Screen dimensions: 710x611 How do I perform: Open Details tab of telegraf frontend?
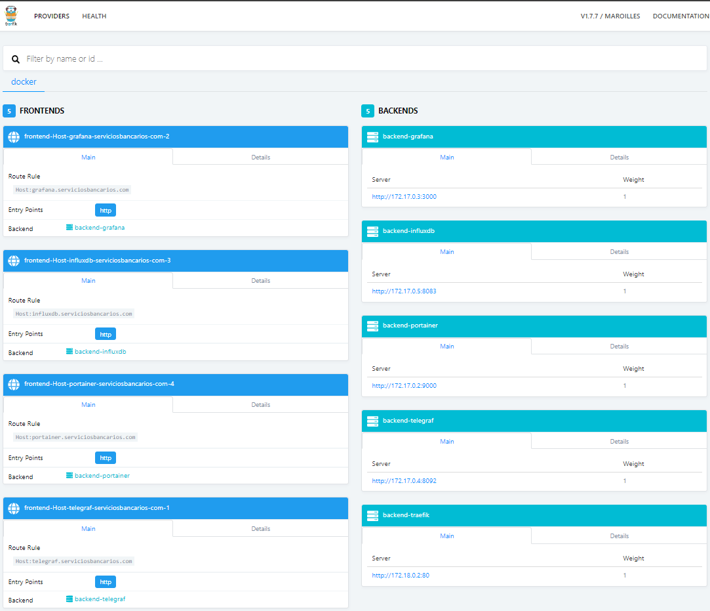[261, 529]
